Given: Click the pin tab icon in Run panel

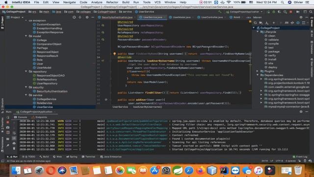Looking at the screenshot, I should 8,146.
